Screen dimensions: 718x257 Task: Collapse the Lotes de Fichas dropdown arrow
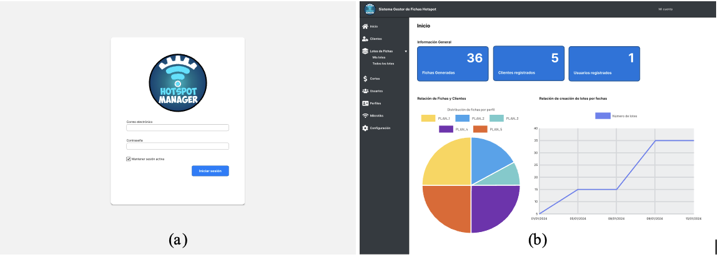pos(406,51)
